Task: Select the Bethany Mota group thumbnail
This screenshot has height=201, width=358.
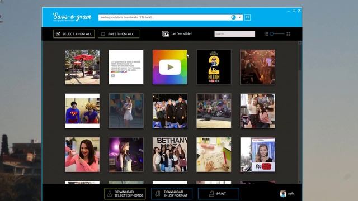Action: pyautogui.click(x=170, y=155)
